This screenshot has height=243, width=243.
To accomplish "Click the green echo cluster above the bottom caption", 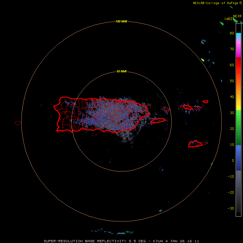I will 122,233.
